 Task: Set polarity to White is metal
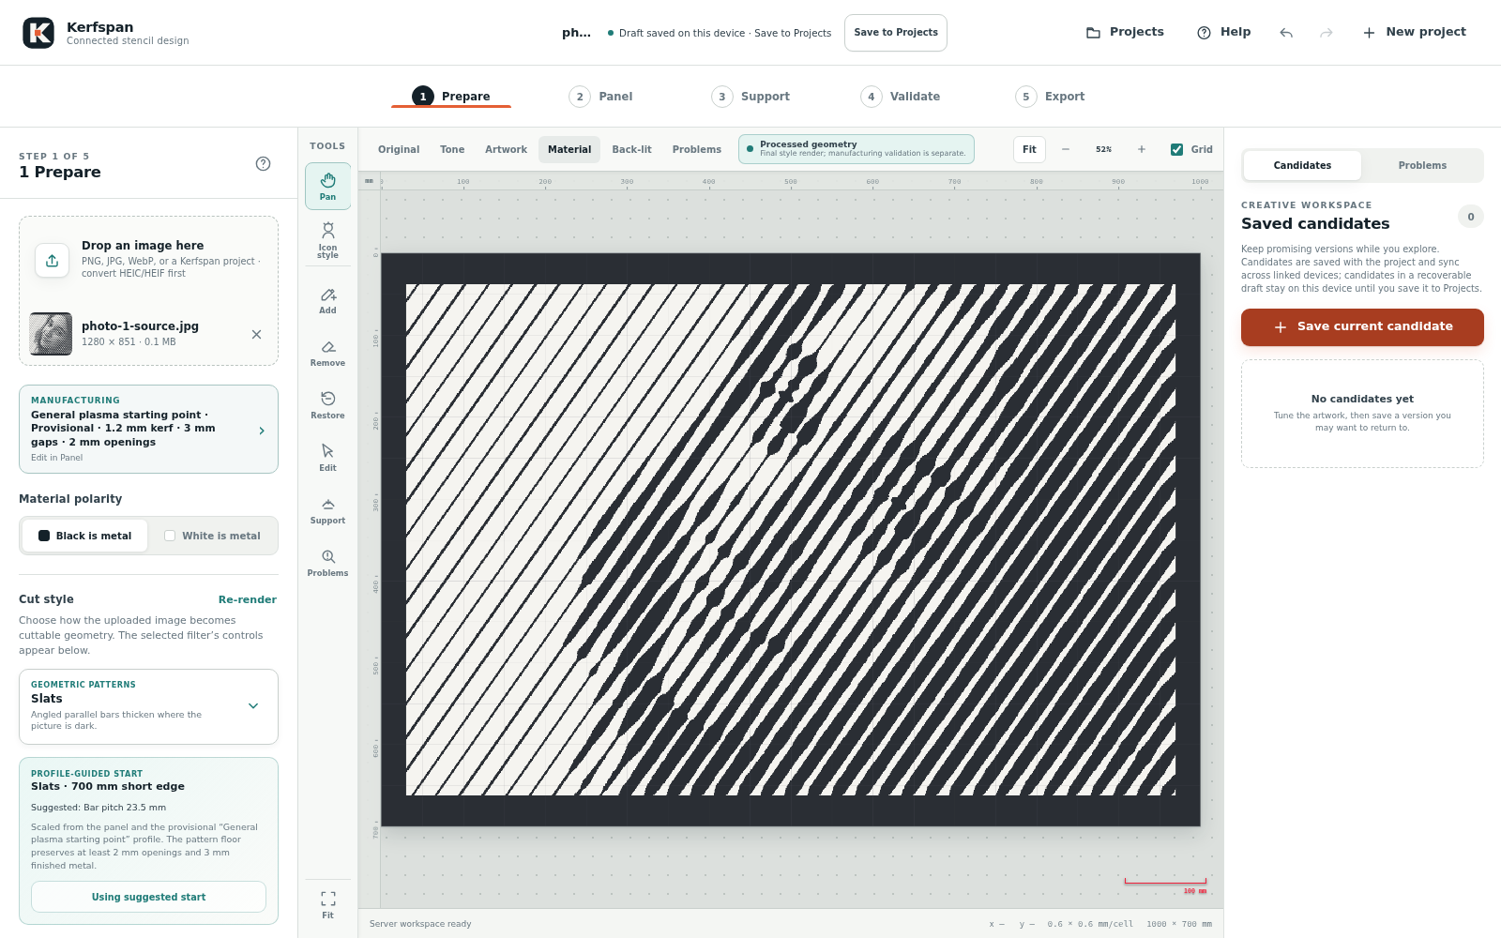tap(212, 536)
